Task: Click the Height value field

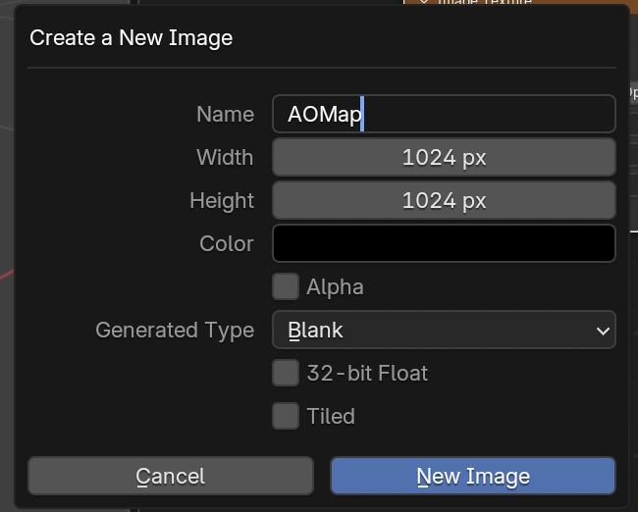Action: (x=444, y=201)
